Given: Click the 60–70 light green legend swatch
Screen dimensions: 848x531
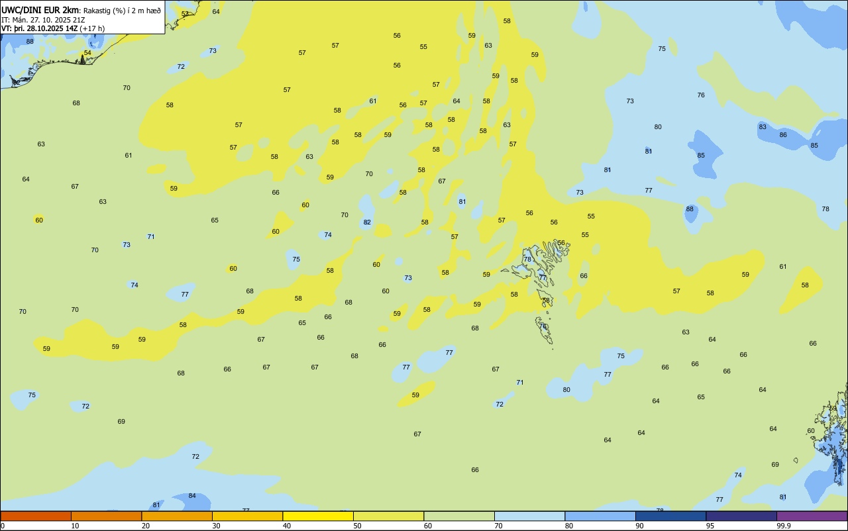Looking at the screenshot, I should tap(459, 516).
